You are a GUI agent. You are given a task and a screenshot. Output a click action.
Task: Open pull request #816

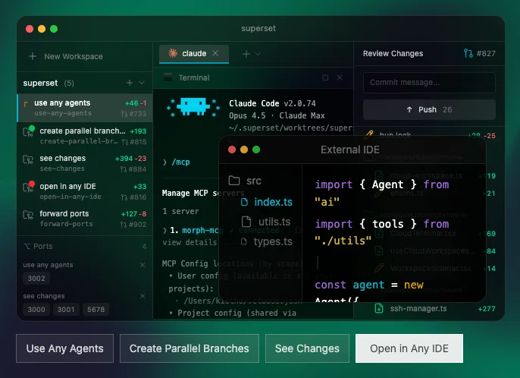(x=133, y=197)
